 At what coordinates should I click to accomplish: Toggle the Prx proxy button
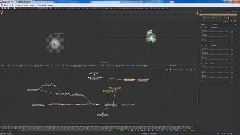pyautogui.click(x=166, y=130)
